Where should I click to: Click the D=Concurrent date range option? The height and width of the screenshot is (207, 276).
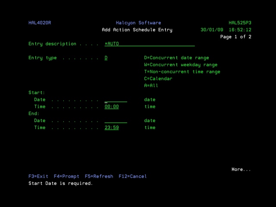176,58
